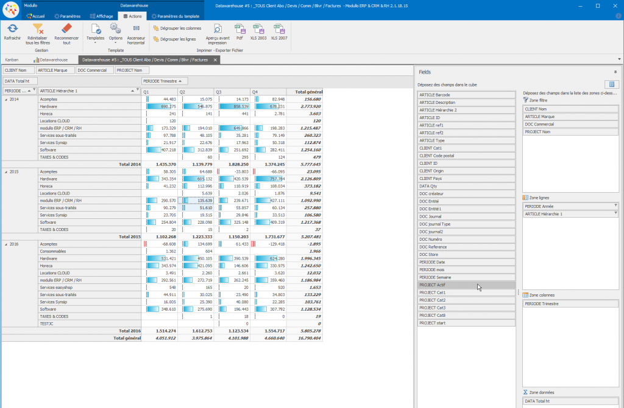Open the document tabs list arrow
The width and height of the screenshot is (624, 408).
pyautogui.click(x=619, y=59)
